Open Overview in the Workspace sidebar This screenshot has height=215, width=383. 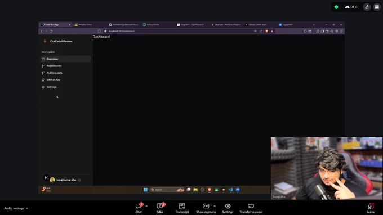tap(65, 59)
